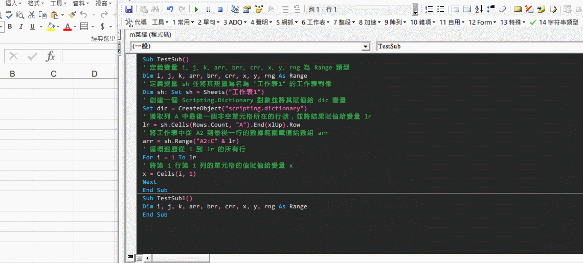Apply red font color in Excel
583x263 pixels.
click(68, 27)
